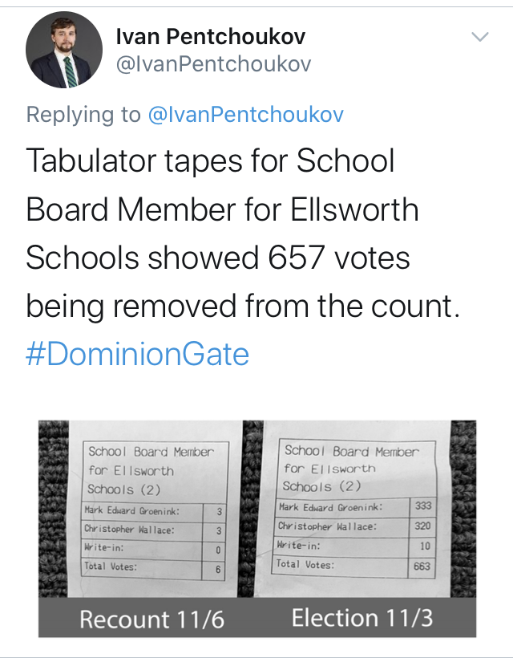This screenshot has height=658, width=513.
Task: Tap the '657 votes' phrase in the tweet
Action: (338, 257)
